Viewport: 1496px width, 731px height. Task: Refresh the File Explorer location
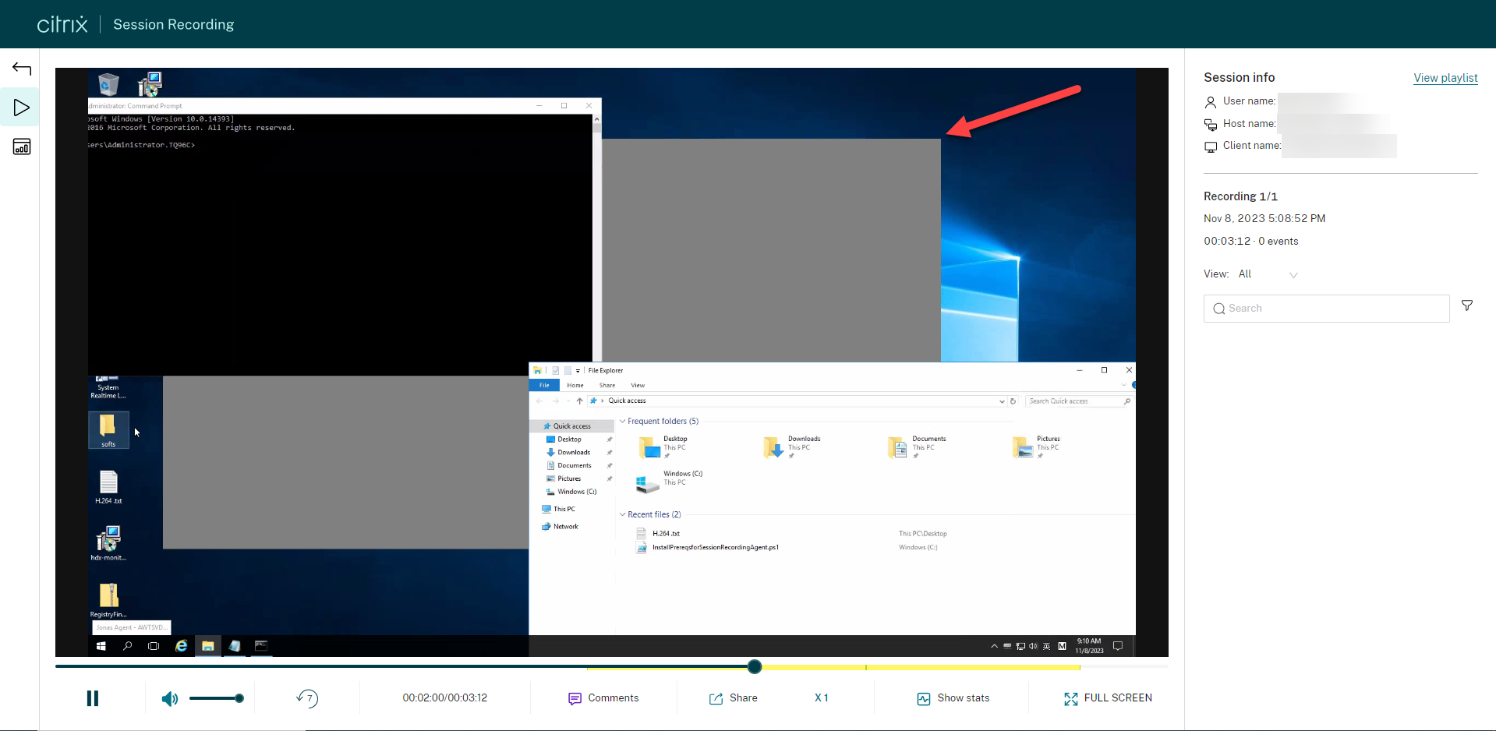pos(1013,401)
